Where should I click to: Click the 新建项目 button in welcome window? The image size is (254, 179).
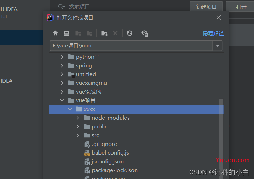tap(206, 7)
